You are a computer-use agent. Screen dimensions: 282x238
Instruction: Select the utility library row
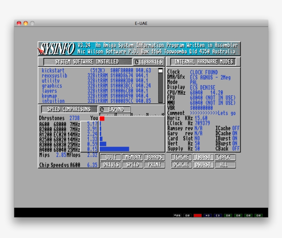96,81
